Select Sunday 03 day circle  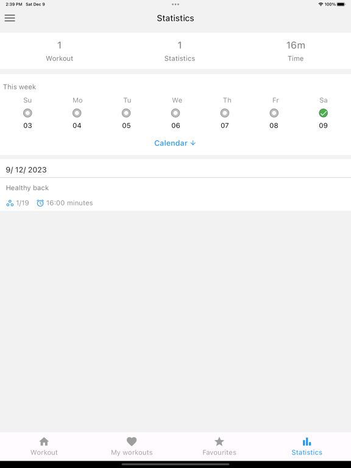pos(27,113)
